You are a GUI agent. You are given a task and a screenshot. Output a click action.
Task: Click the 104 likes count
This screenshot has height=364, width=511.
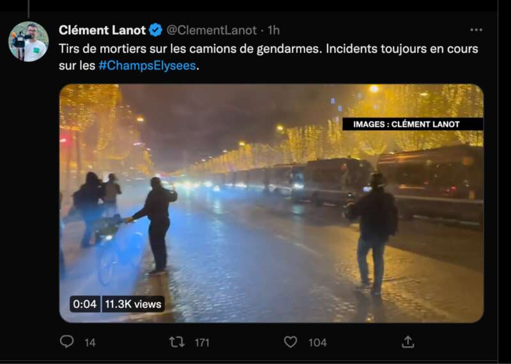[317, 342]
